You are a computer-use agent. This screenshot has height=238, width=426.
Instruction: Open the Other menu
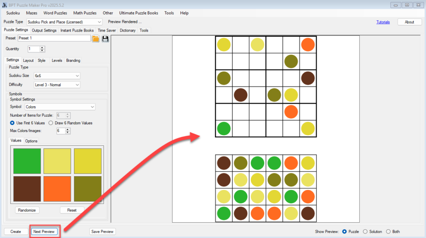(x=108, y=13)
